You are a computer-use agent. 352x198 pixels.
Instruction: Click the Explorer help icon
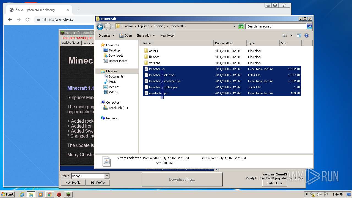pyautogui.click(x=307, y=35)
